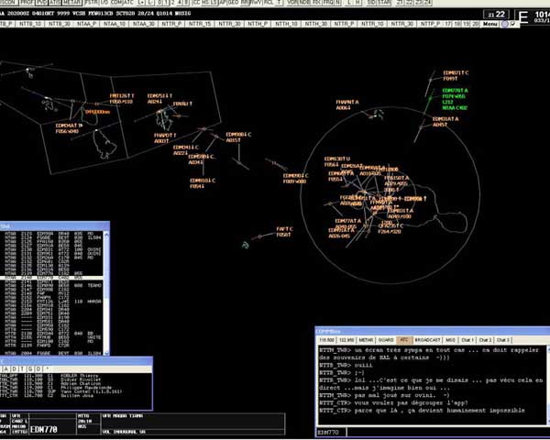The width and height of the screenshot is (550, 440).
Task: Select the highlighted row in strip list
Action: (x=51, y=278)
